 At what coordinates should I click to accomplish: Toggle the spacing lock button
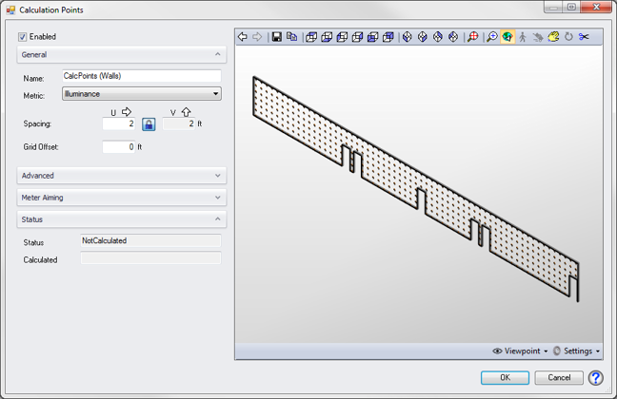coord(149,124)
